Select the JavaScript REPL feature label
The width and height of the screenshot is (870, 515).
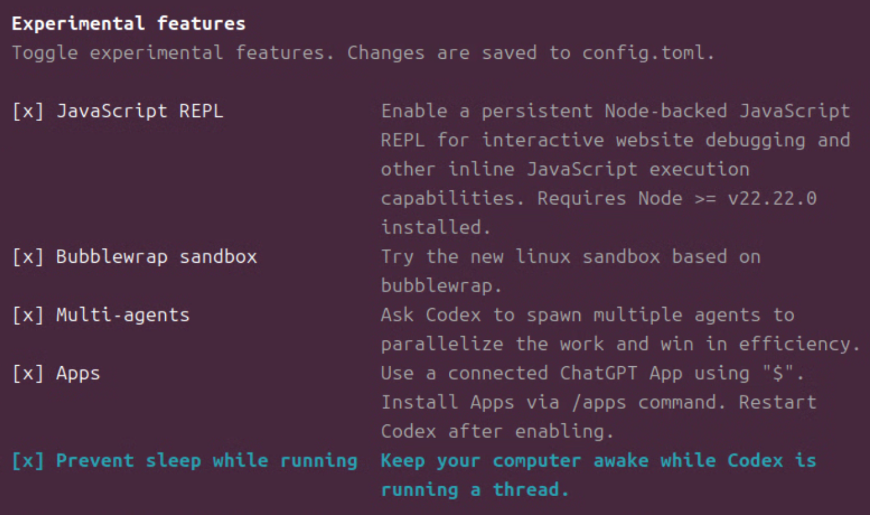[140, 111]
